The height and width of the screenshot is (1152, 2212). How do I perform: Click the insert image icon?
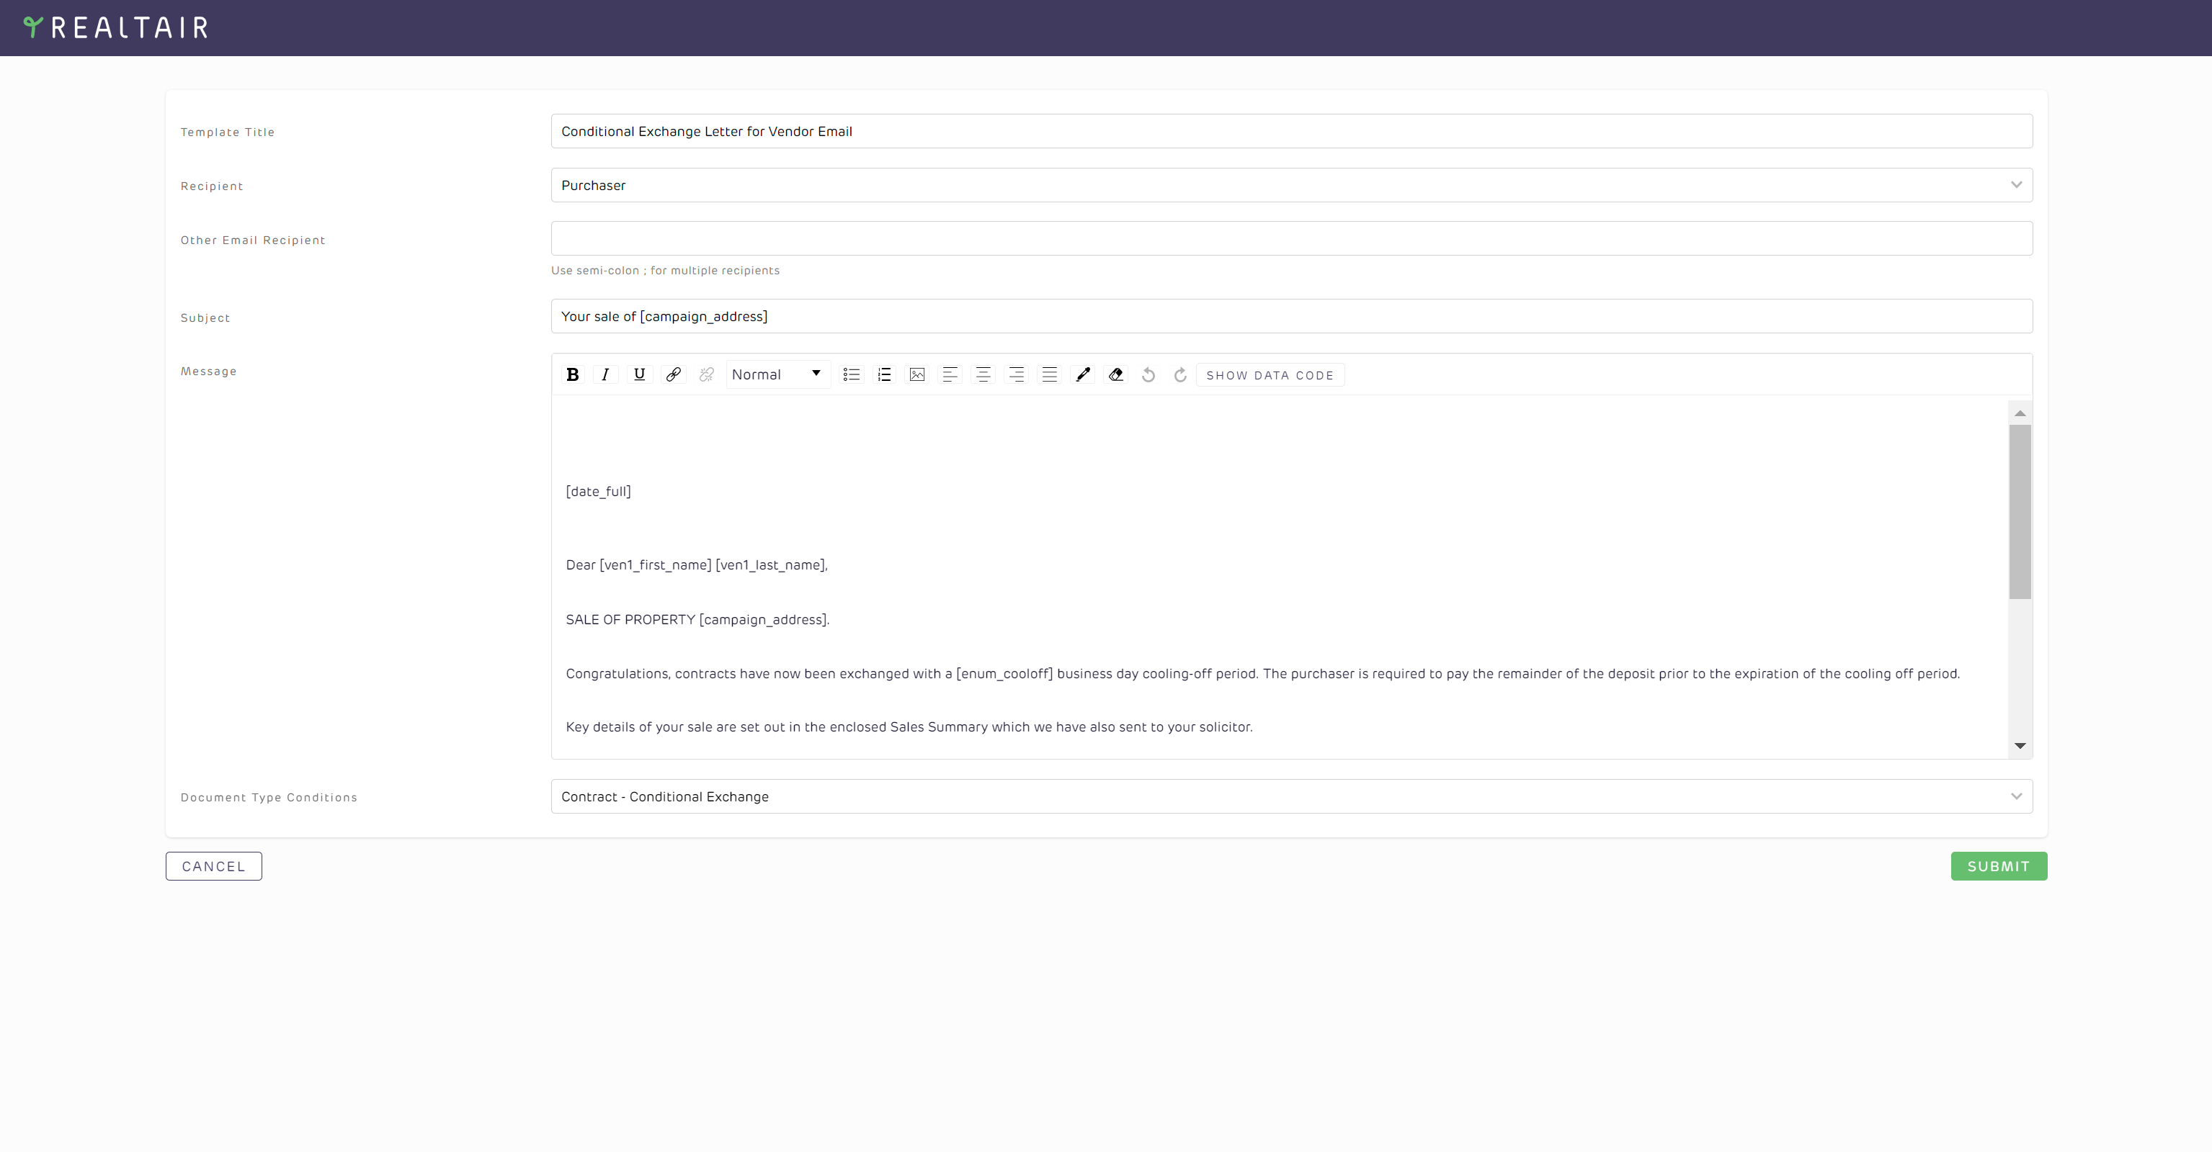coord(917,374)
